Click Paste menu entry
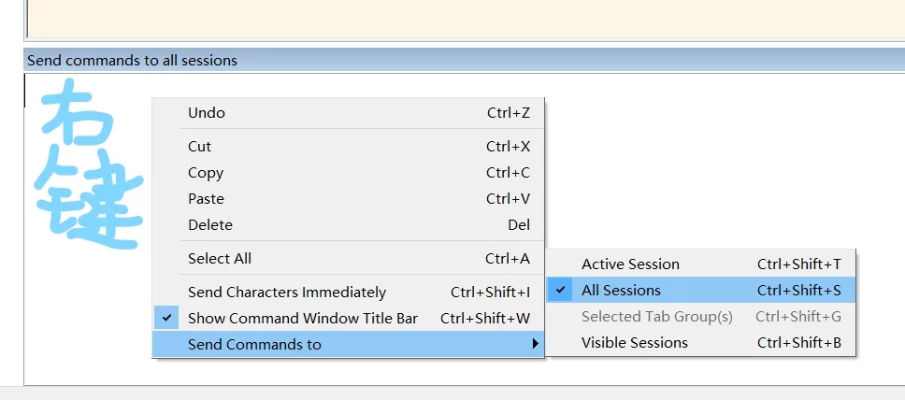 (206, 199)
